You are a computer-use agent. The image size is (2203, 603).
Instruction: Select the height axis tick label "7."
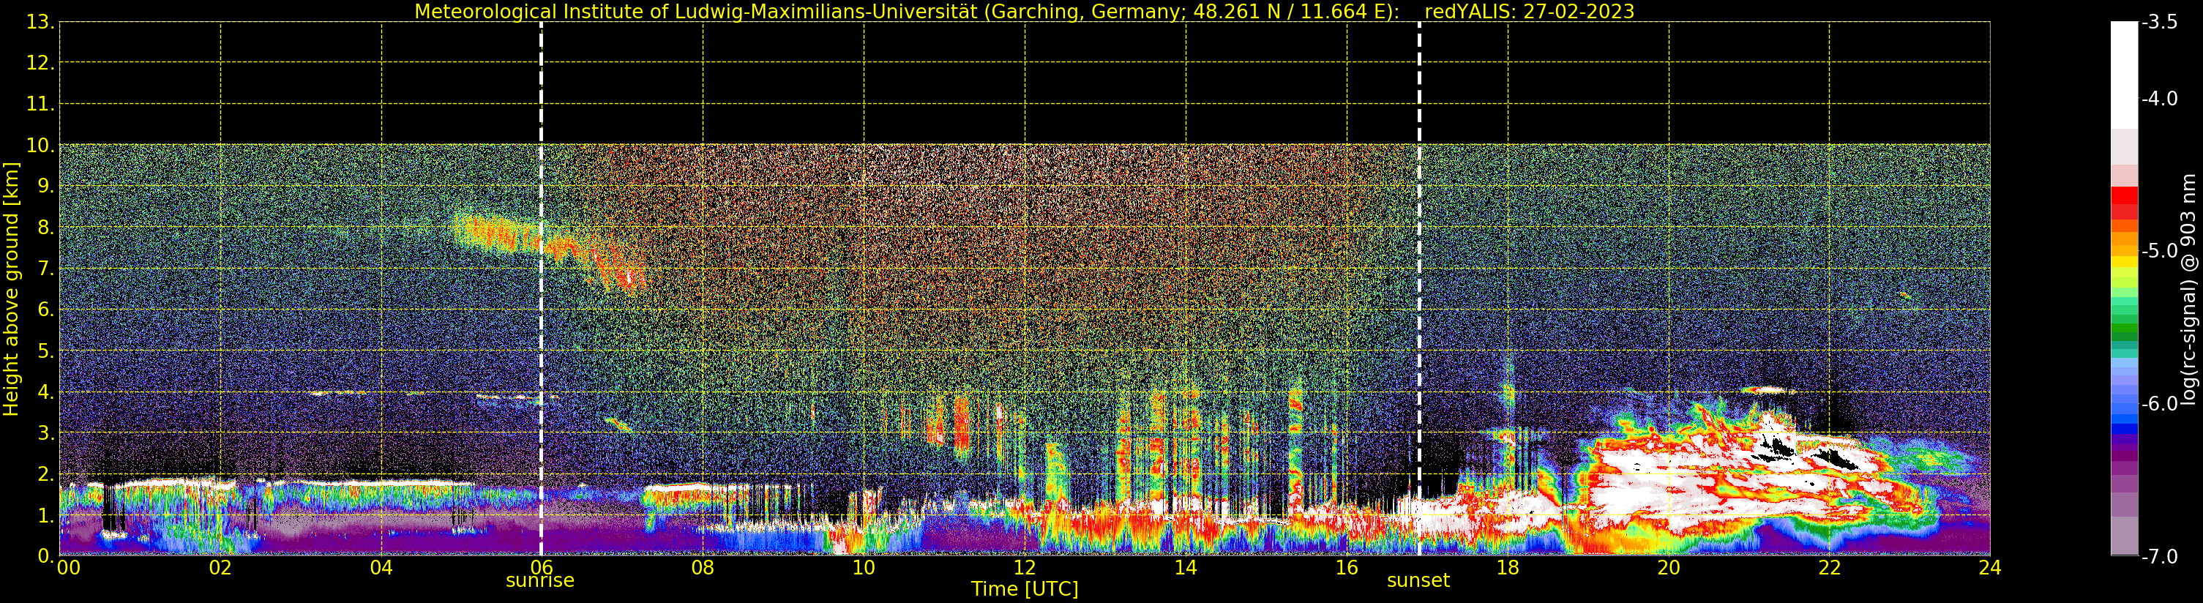pos(46,269)
